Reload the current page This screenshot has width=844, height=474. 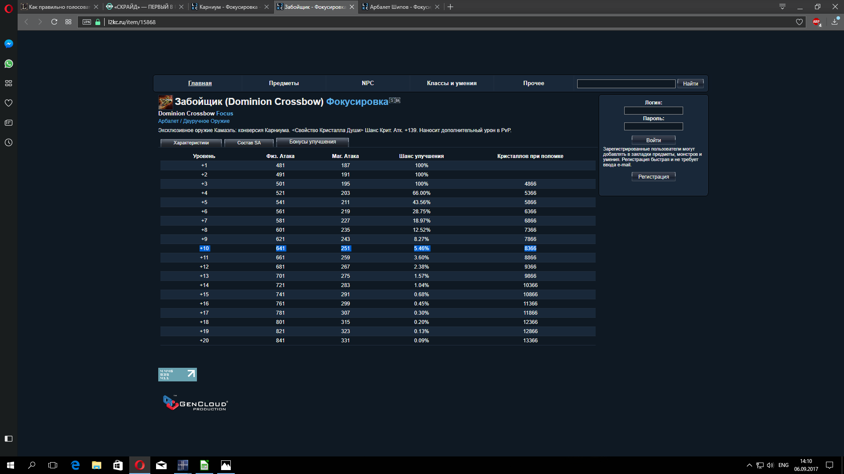pyautogui.click(x=54, y=22)
